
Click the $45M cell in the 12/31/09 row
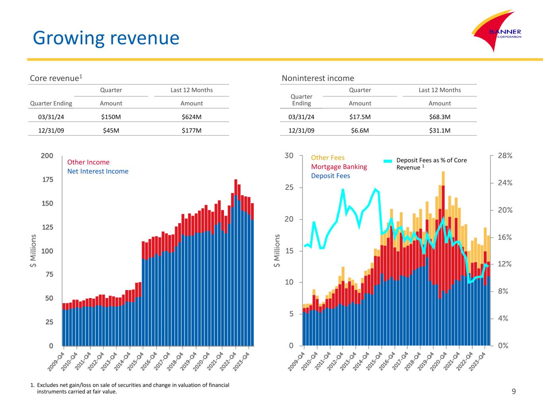tap(111, 130)
